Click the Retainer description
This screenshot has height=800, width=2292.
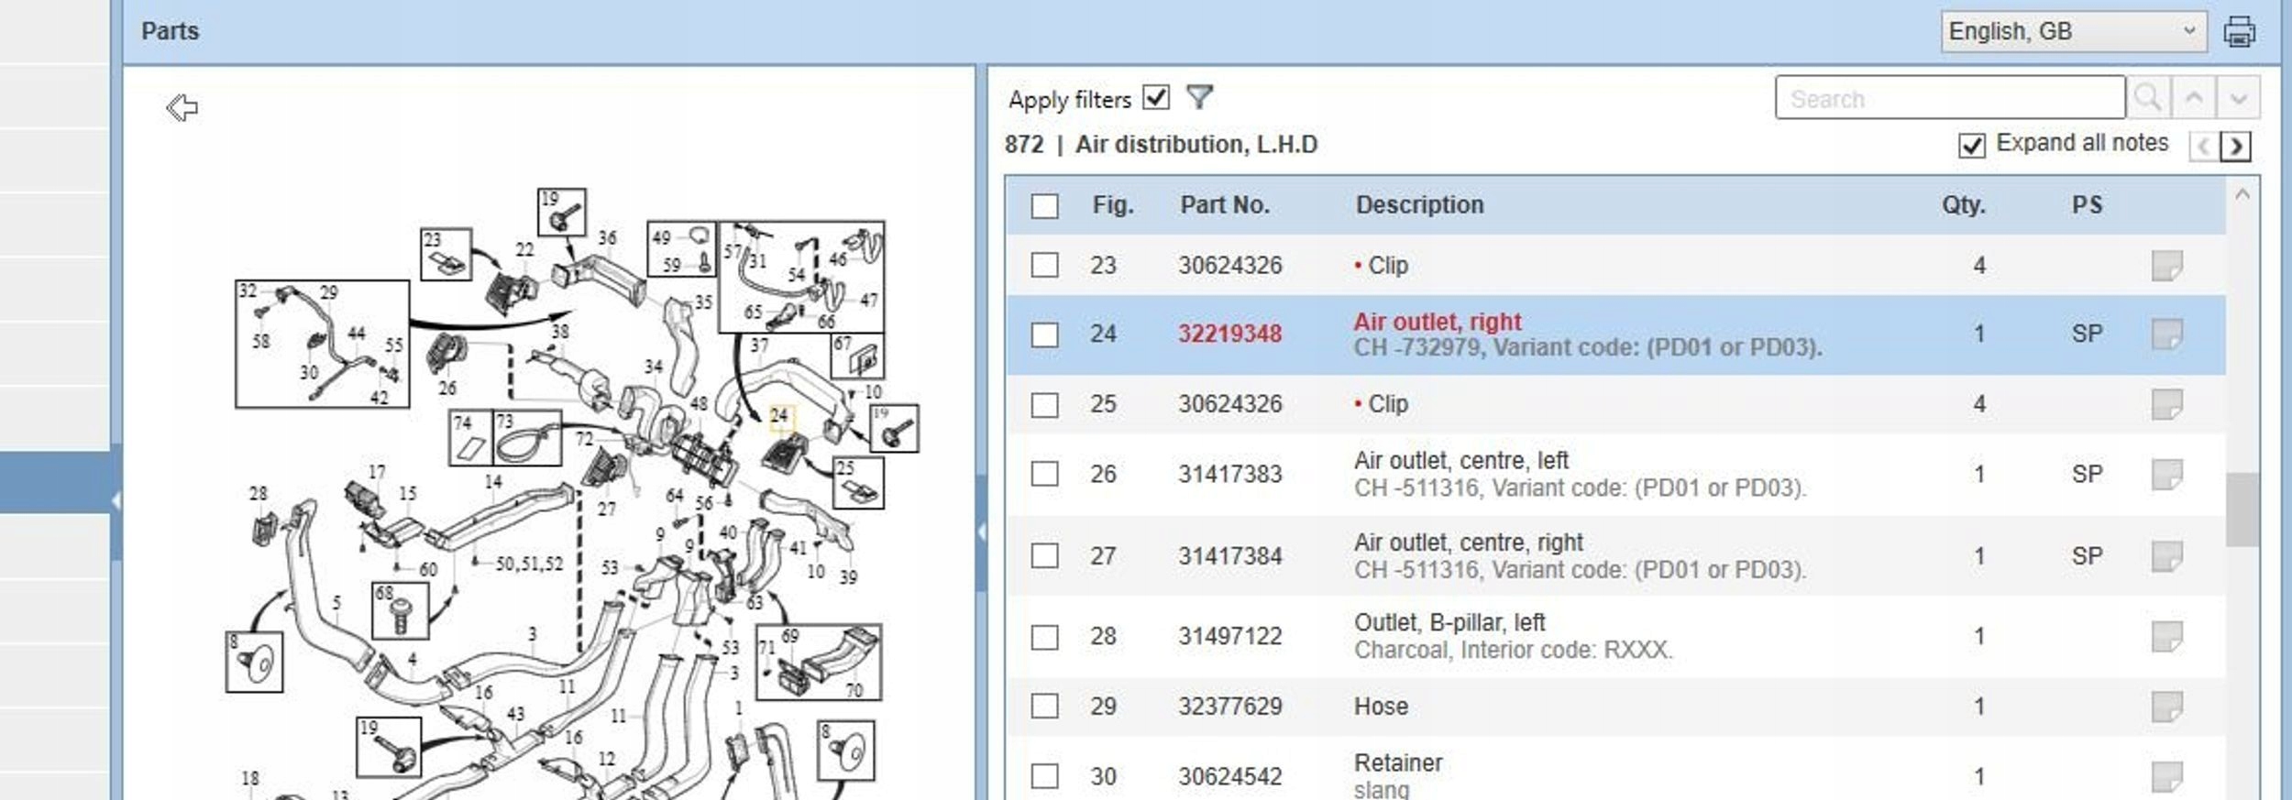coord(1398,762)
